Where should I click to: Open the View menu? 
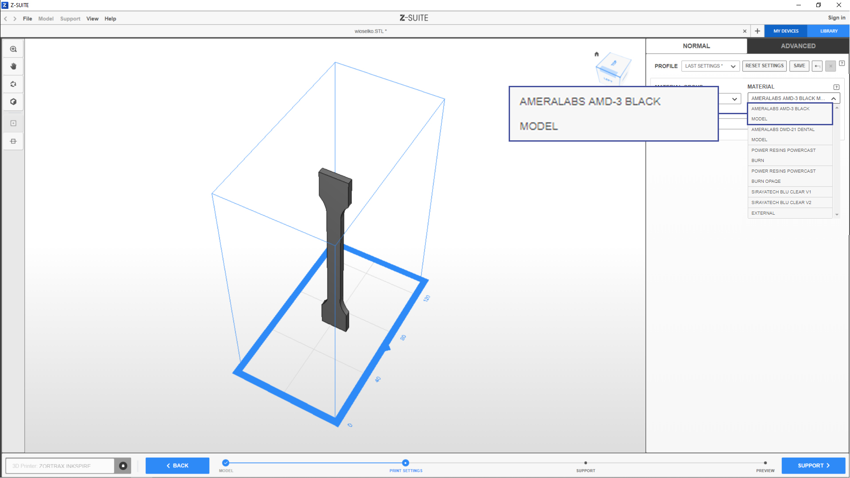pos(92,19)
